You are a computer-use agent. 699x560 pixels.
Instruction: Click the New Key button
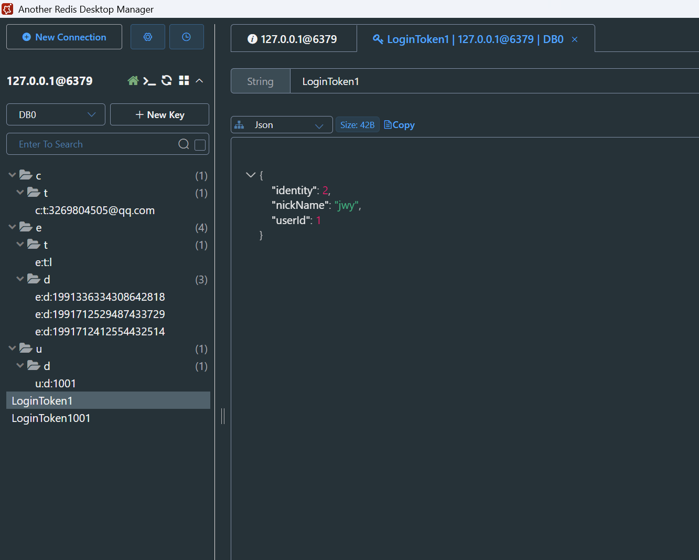click(159, 114)
